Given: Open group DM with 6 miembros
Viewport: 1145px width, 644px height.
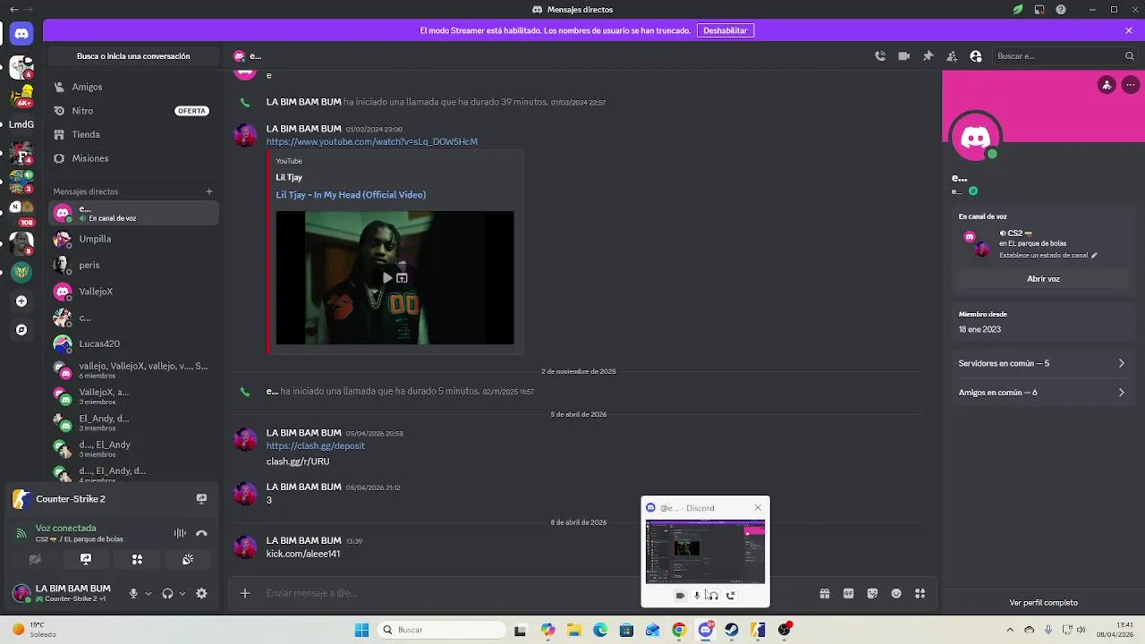Looking at the screenshot, I should [x=134, y=369].
